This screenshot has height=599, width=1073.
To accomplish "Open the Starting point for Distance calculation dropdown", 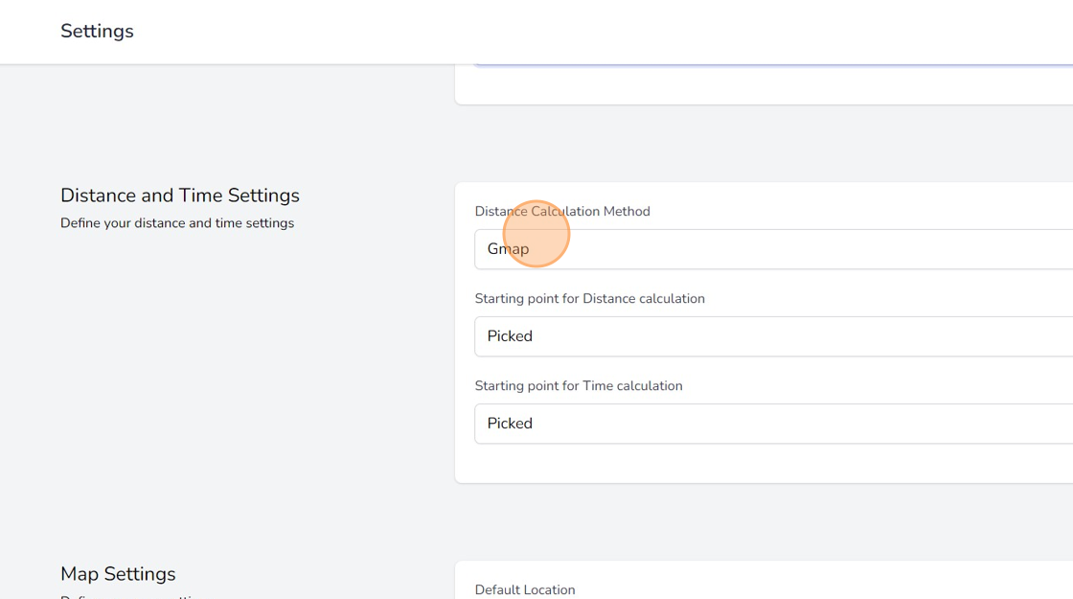I will pos(766,336).
